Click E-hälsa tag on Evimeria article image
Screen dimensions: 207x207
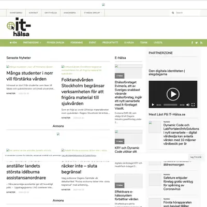point(120,76)
